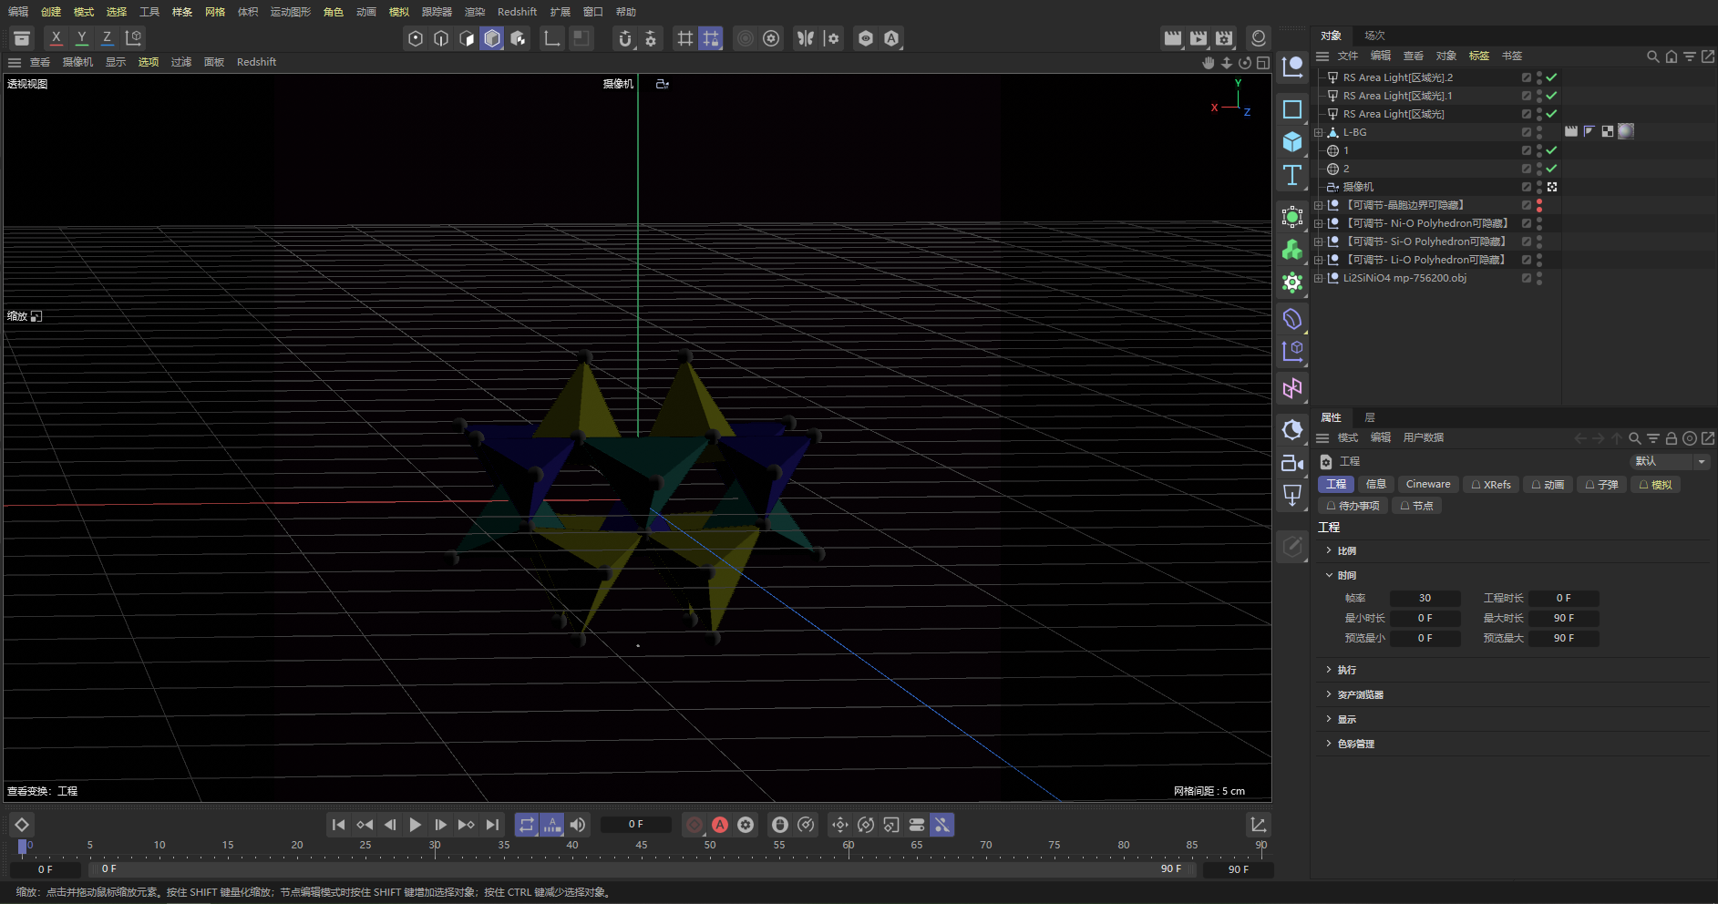Toggle autokeying red A button

pyautogui.click(x=720, y=825)
